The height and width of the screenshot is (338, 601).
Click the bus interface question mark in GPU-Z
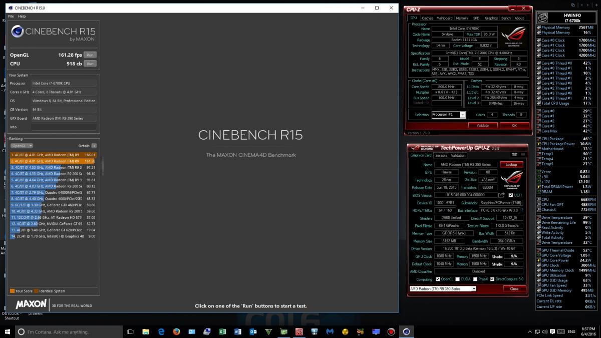523,210
